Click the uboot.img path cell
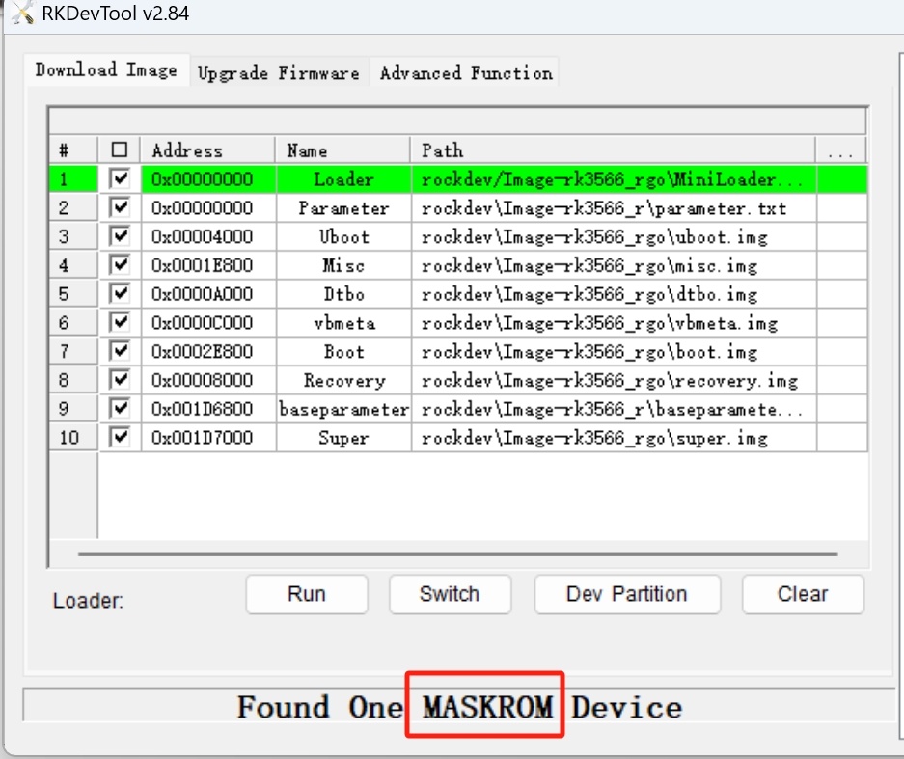The height and width of the screenshot is (759, 904). pyautogui.click(x=614, y=237)
